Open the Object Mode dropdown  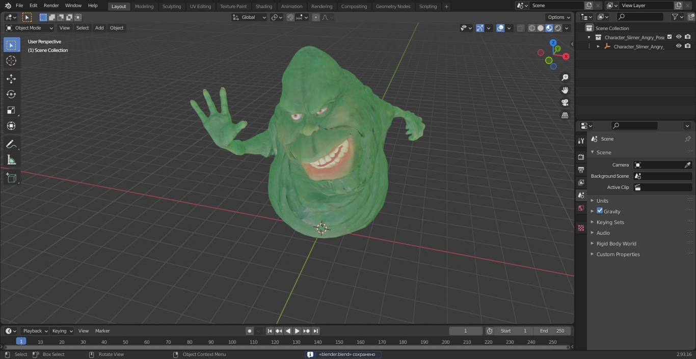click(30, 28)
